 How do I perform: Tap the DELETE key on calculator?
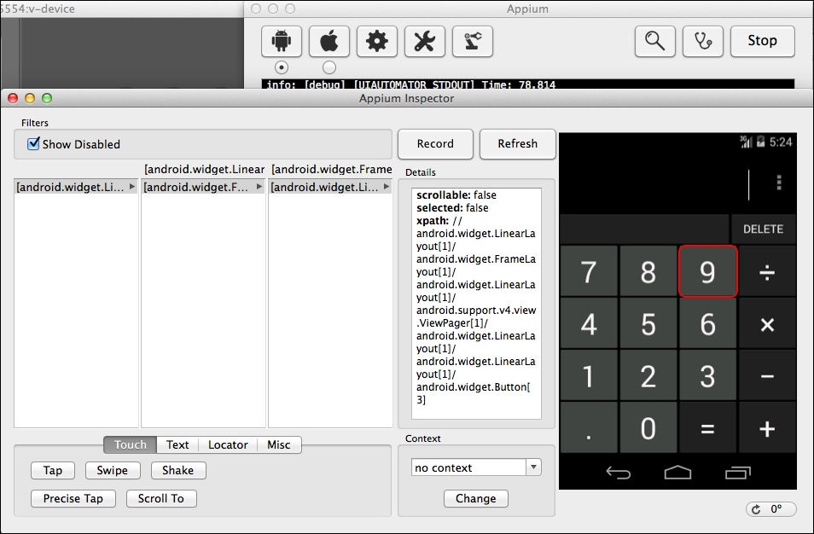(x=763, y=229)
